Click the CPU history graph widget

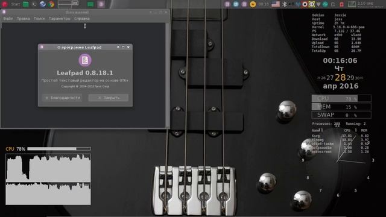coord(48,180)
